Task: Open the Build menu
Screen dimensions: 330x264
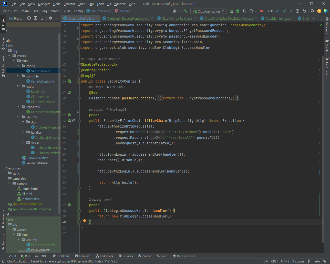Action: (x=82, y=4)
